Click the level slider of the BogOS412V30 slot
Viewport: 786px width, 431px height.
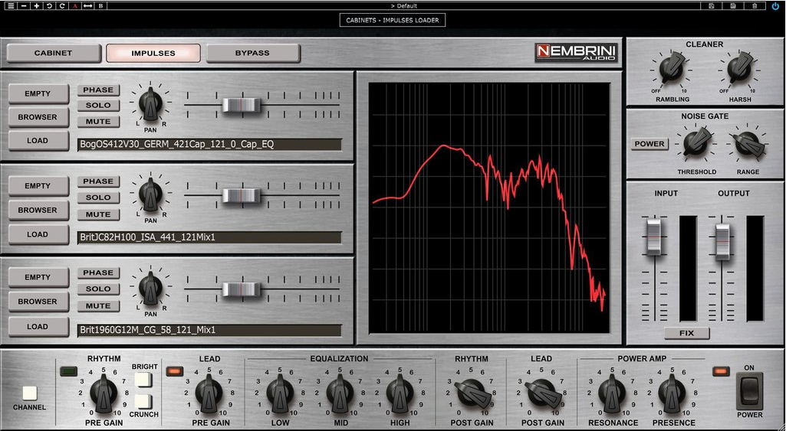click(x=242, y=105)
